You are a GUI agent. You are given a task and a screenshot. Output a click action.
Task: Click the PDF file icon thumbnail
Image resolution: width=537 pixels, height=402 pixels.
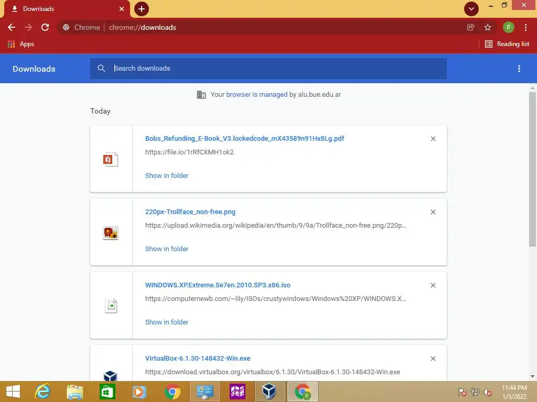pyautogui.click(x=111, y=159)
